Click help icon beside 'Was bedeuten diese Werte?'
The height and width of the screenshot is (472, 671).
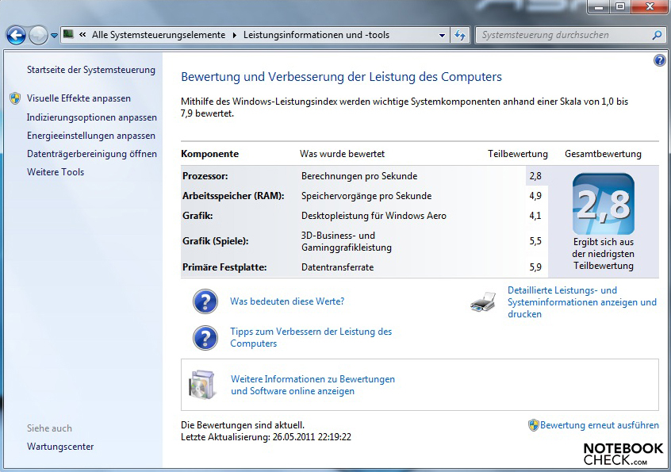(x=205, y=301)
